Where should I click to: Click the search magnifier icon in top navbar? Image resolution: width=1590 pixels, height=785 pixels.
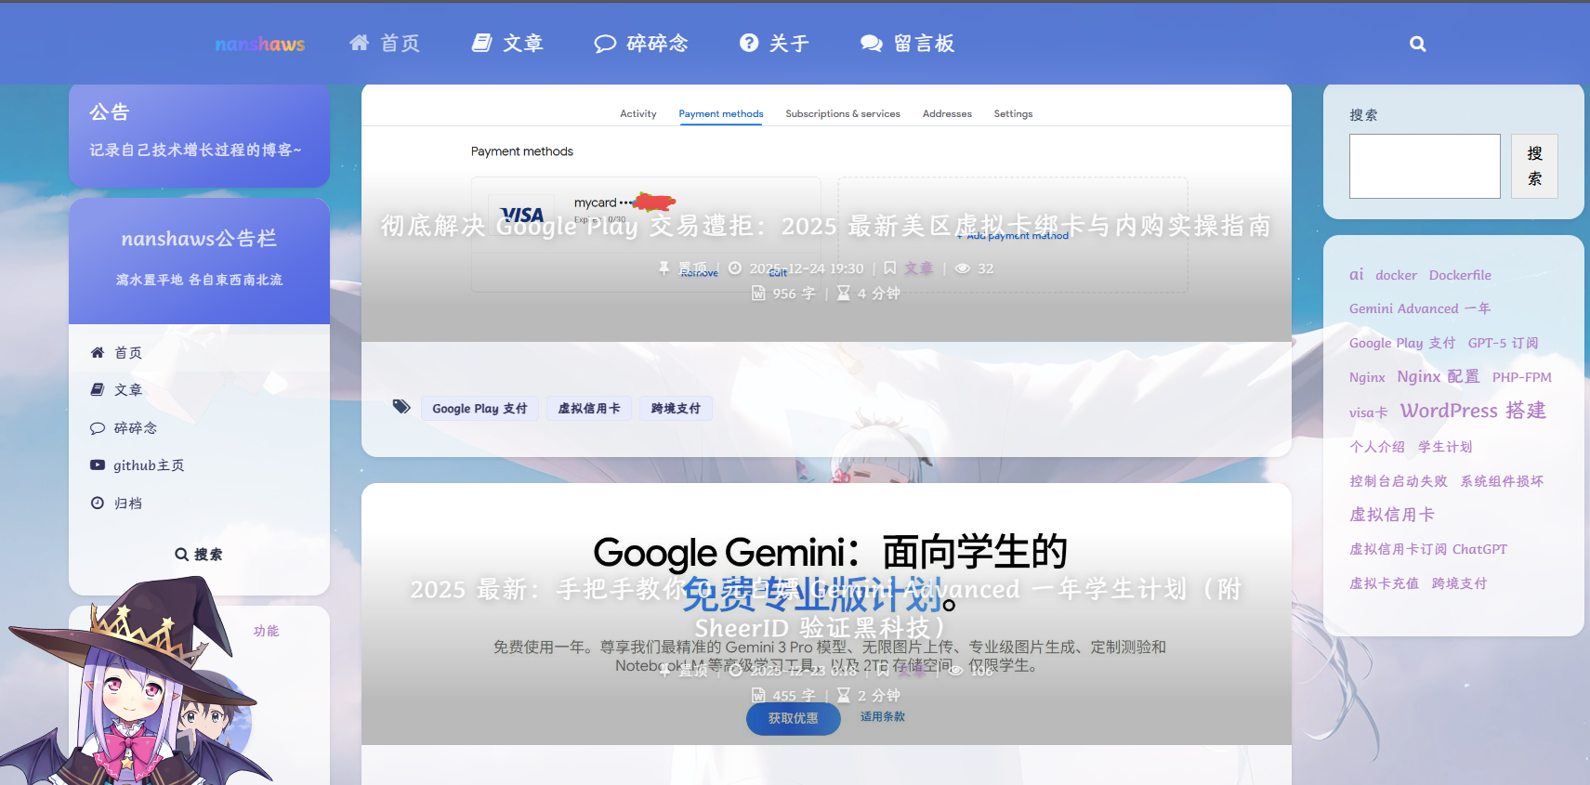[1417, 44]
